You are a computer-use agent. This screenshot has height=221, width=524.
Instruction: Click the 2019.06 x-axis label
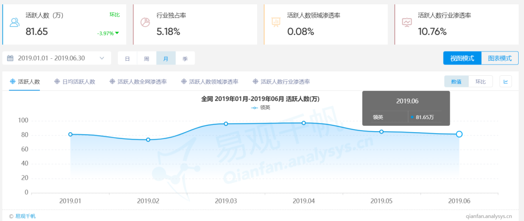[459, 201]
